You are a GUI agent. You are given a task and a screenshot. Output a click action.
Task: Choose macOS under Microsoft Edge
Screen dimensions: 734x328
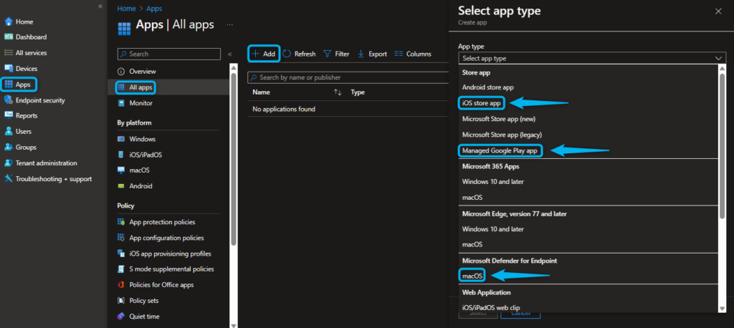[472, 245]
